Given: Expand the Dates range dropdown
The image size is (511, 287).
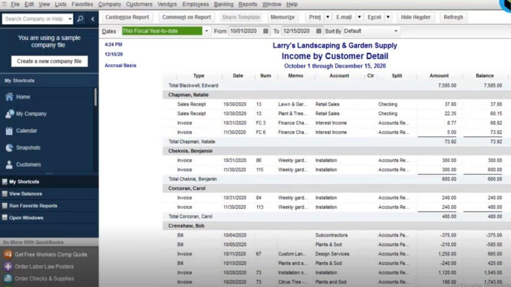Looking at the screenshot, I should [x=207, y=31].
